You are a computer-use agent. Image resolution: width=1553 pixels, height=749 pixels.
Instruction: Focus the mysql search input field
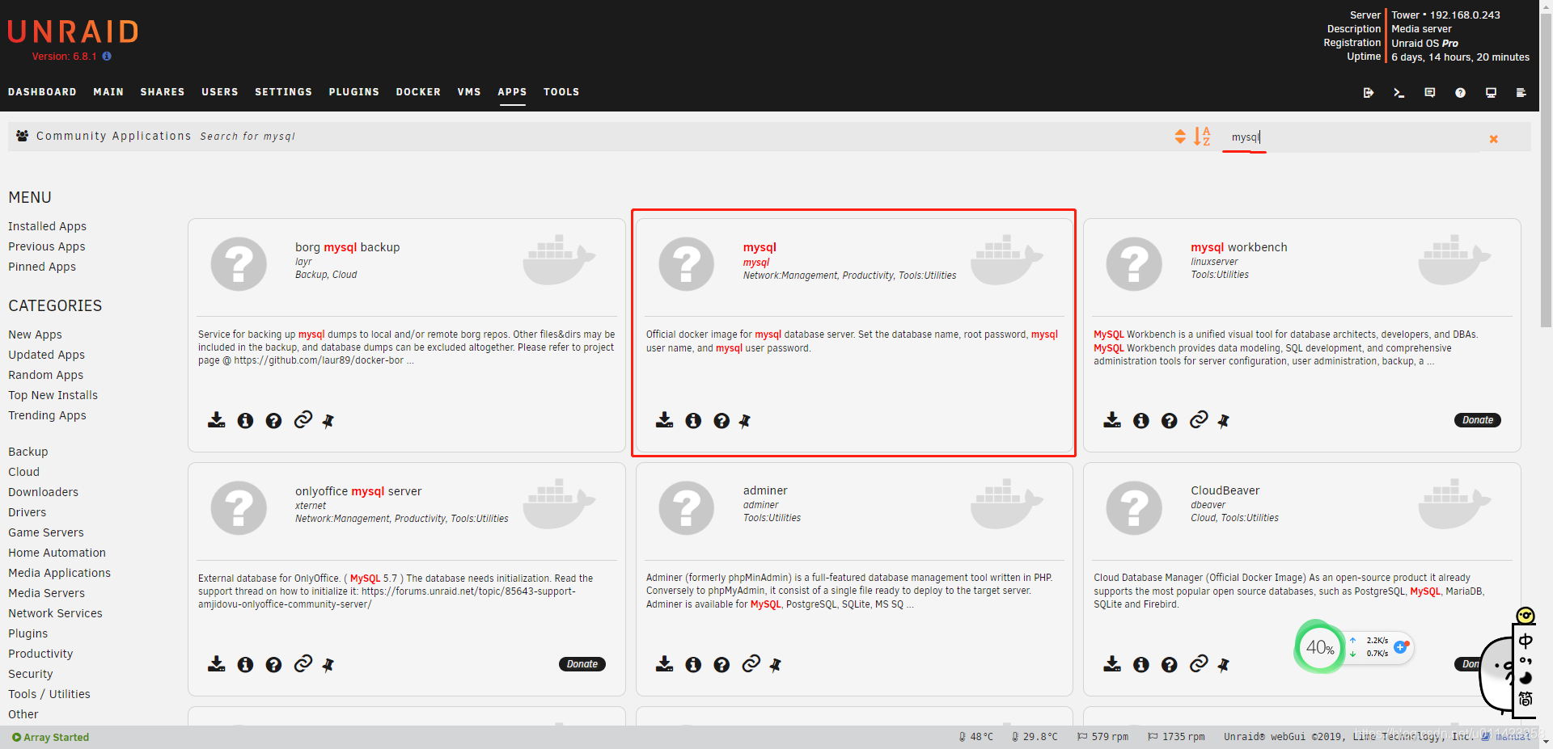pyautogui.click(x=1351, y=137)
